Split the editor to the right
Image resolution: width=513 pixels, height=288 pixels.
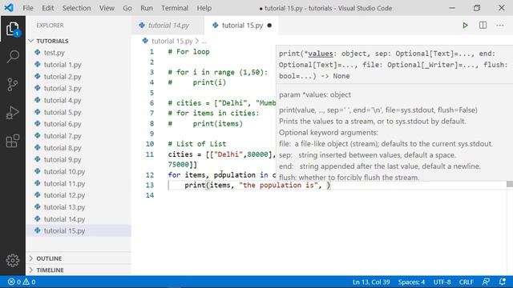point(483,25)
